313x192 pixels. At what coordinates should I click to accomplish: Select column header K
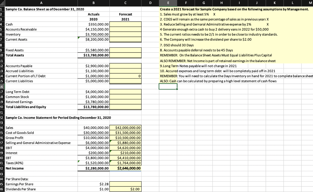275,3
